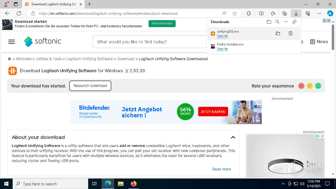Go to Softonic home via logo
Viewport: 336px width, 189px height.
click(x=43, y=41)
